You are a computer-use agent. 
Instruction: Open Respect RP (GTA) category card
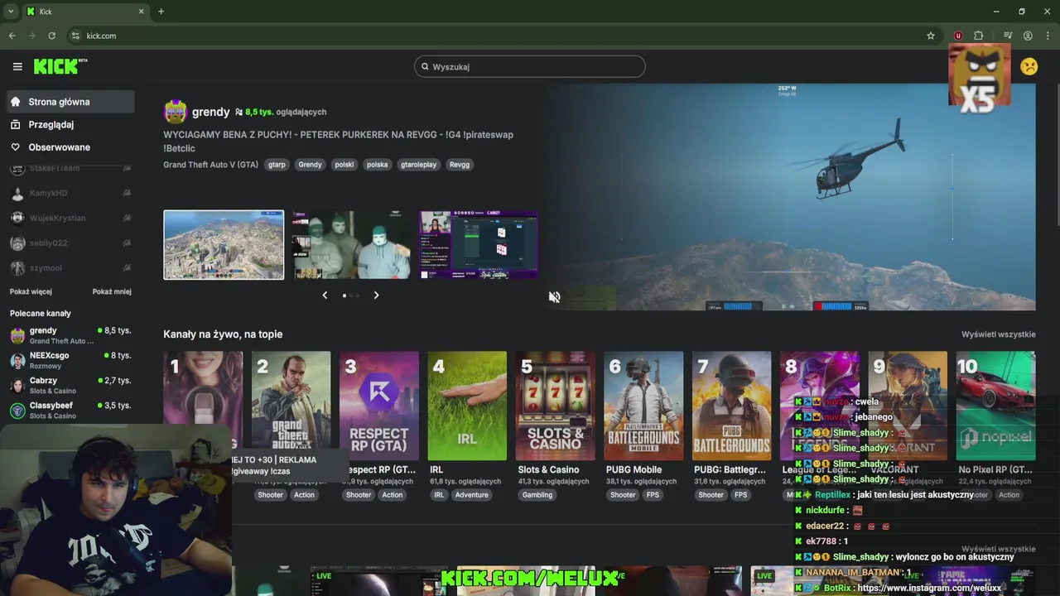[x=379, y=406]
